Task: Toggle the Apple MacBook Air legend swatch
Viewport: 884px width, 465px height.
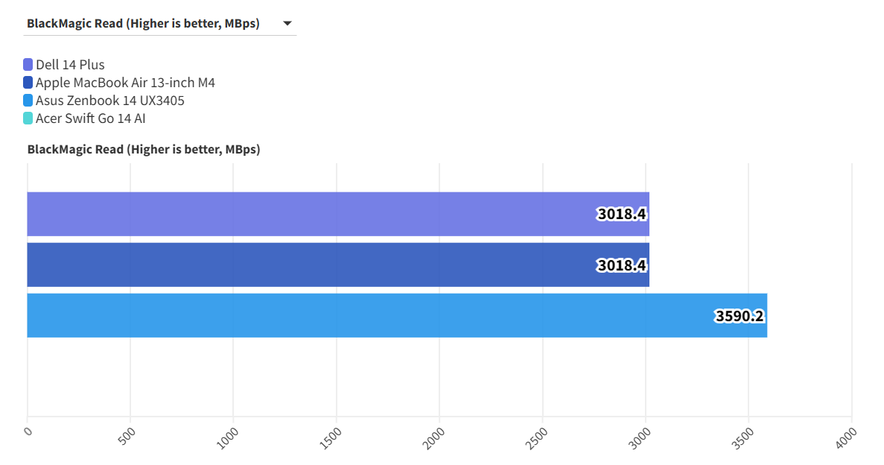Action: coord(28,83)
